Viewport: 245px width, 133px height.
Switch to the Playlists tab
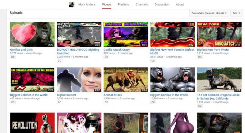(123, 5)
